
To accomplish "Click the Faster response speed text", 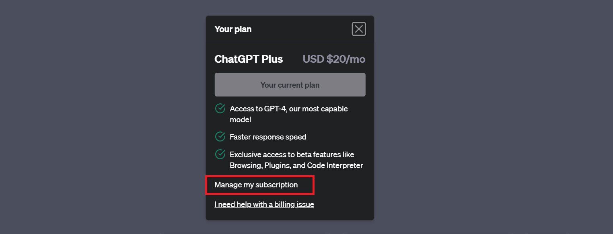I will (x=268, y=137).
